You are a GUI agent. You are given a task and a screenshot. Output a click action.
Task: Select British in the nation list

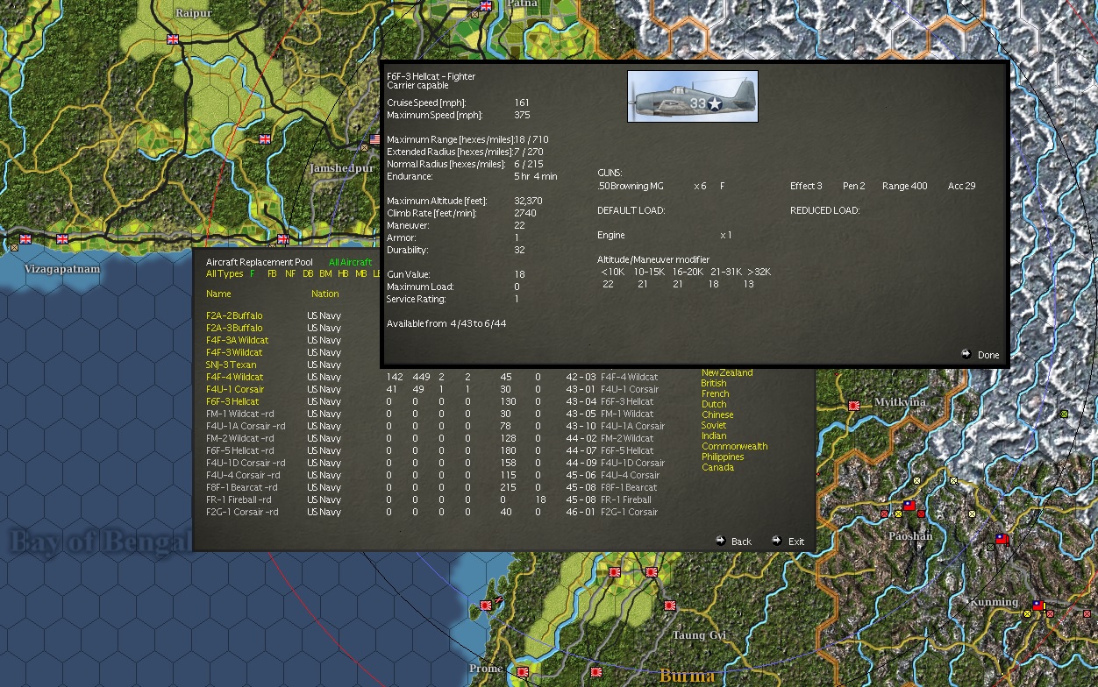(x=714, y=383)
